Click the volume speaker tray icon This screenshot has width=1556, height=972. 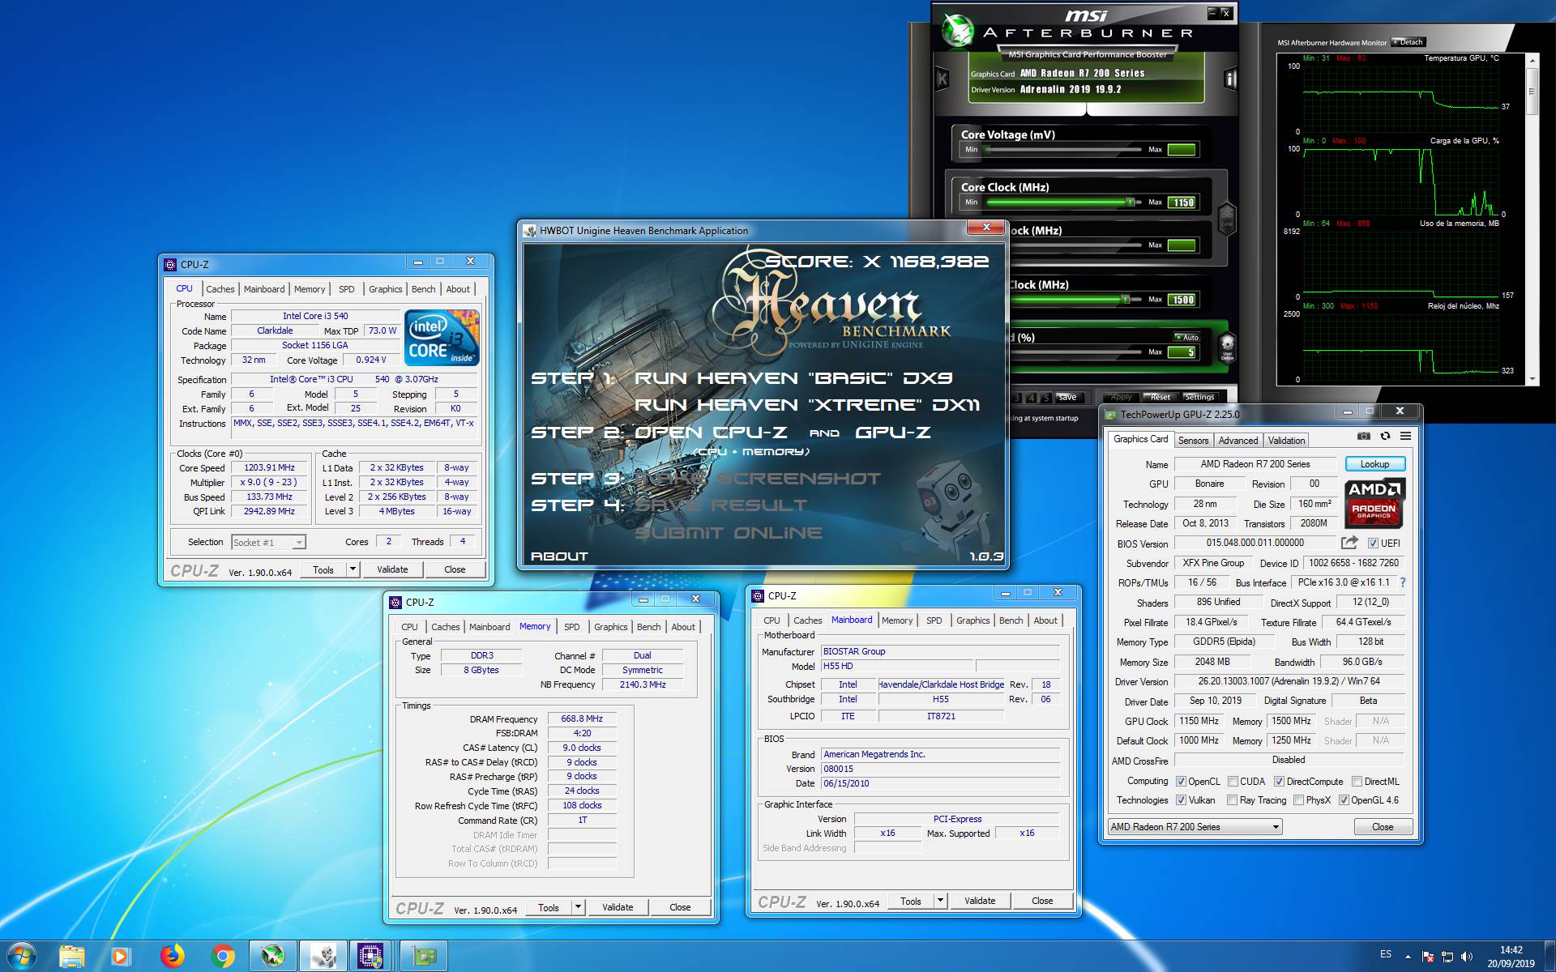point(1467,957)
